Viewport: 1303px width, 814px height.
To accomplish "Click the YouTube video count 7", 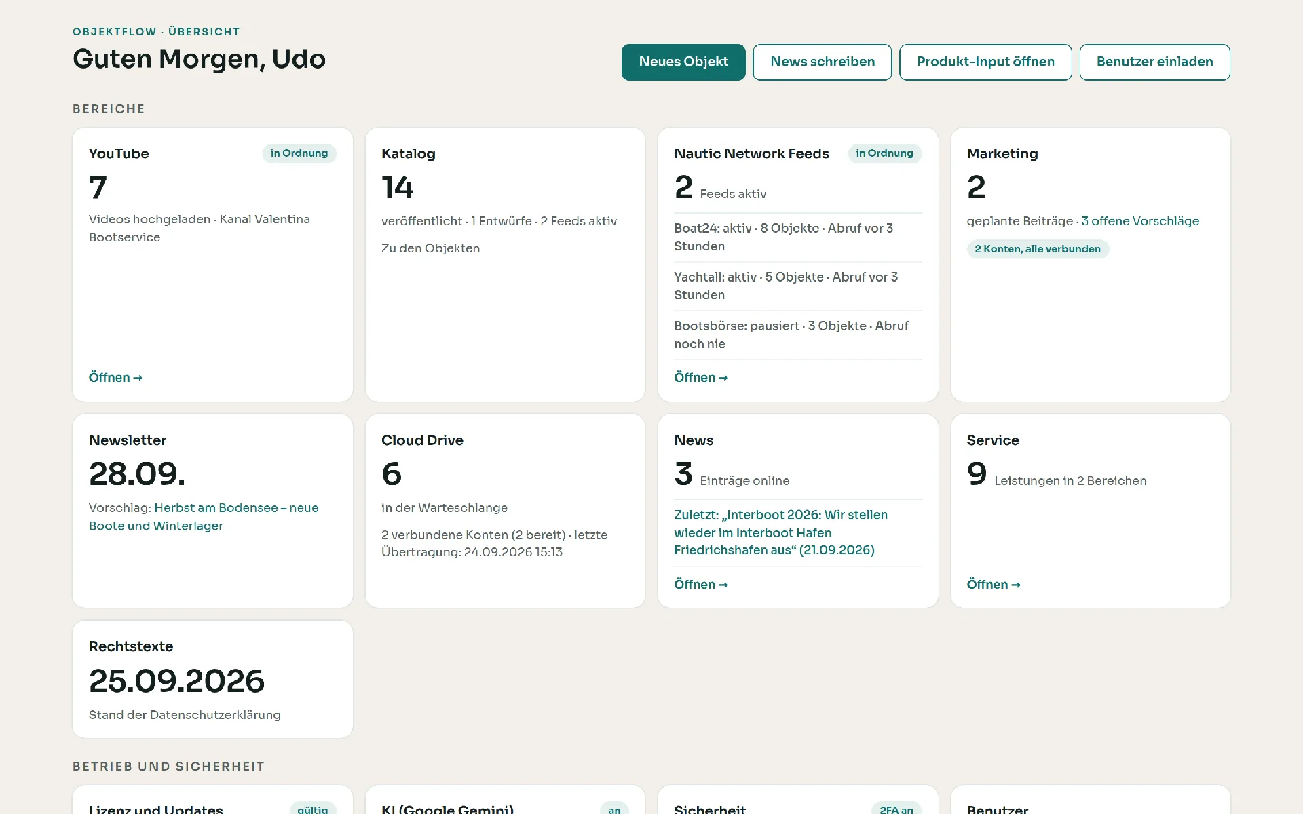I will tap(98, 187).
